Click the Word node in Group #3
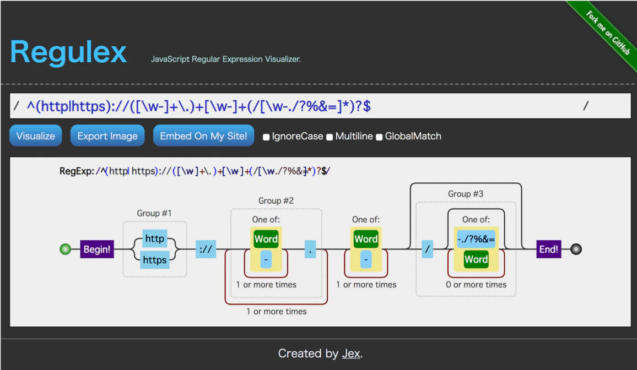This screenshot has height=370, width=637. click(476, 259)
